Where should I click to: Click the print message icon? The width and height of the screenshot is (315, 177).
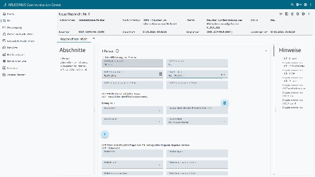pos(303,14)
